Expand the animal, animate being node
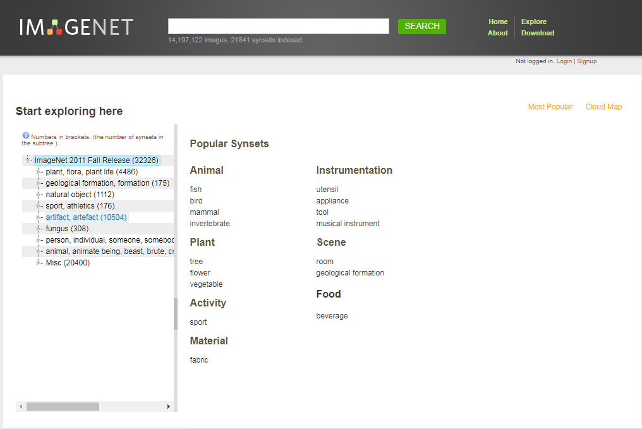642x429 pixels. [x=39, y=251]
